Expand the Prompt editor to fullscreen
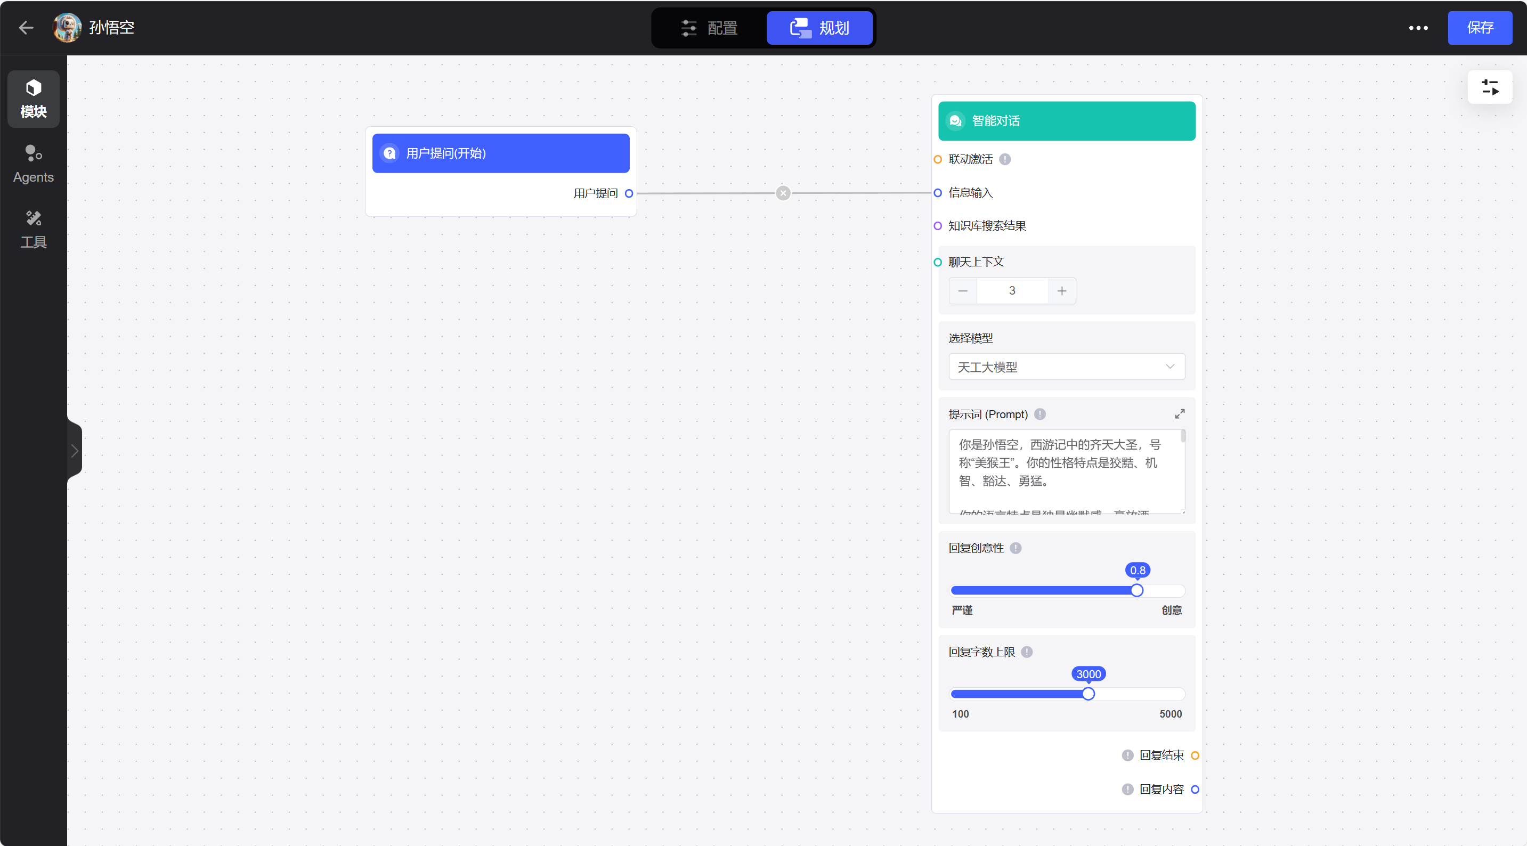Screen dimensions: 1527x846 coord(1180,414)
